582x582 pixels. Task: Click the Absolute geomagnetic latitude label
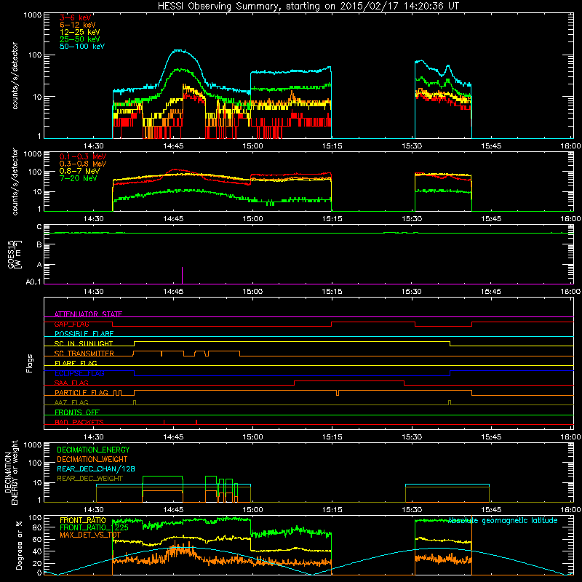(x=503, y=521)
